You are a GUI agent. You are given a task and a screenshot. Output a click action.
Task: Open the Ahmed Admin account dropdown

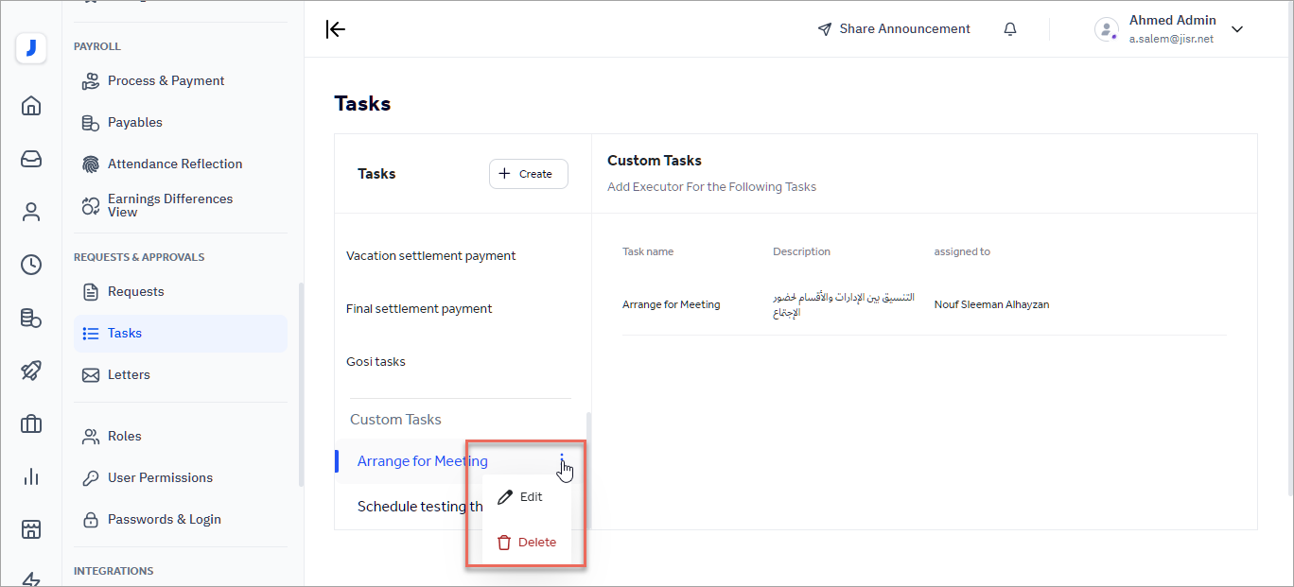[x=1173, y=28]
